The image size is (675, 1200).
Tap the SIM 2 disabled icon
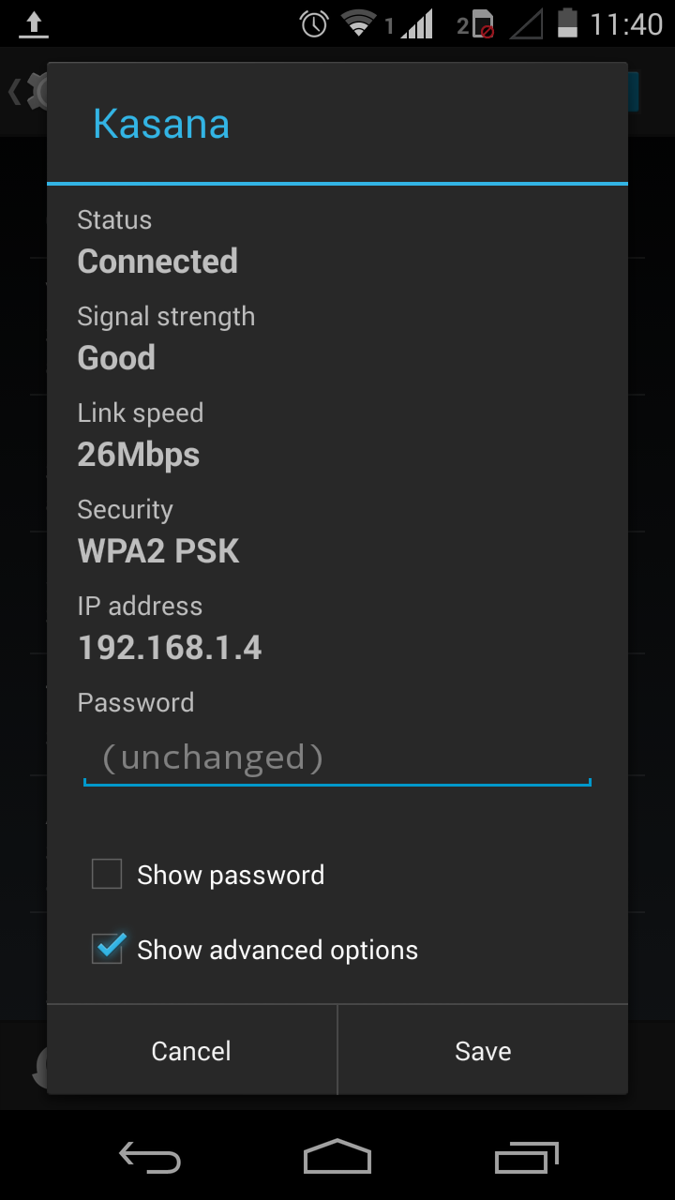tap(478, 22)
